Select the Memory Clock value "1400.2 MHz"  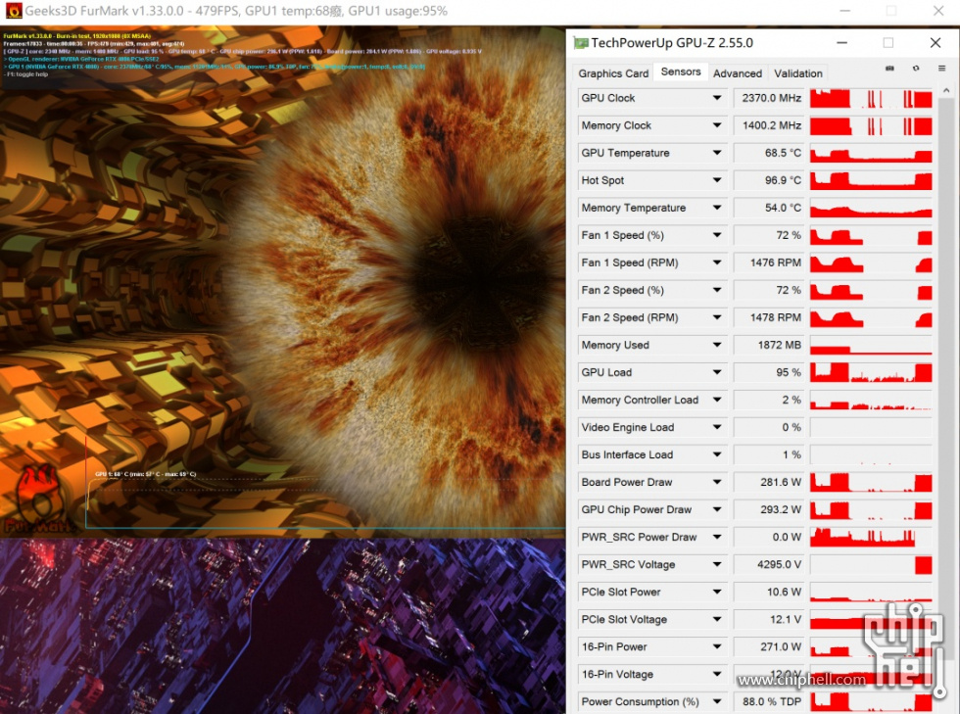pos(770,125)
